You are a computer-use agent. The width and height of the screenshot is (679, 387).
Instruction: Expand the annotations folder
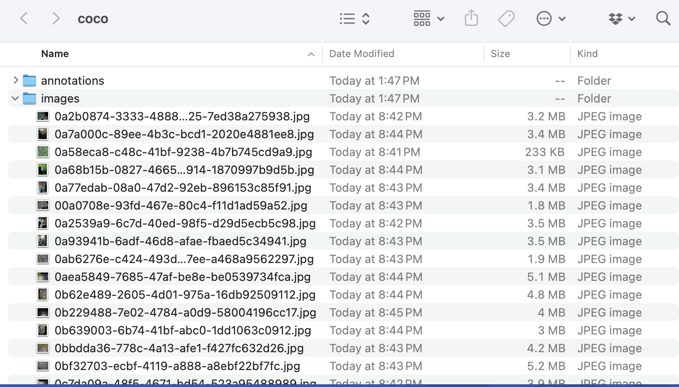pyautogui.click(x=16, y=80)
